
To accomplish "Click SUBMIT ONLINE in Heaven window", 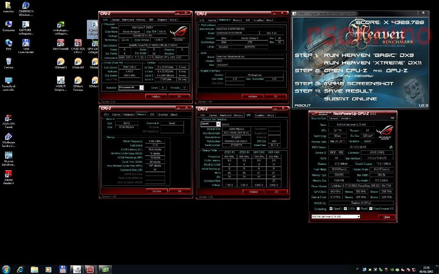I will pyautogui.click(x=350, y=99).
